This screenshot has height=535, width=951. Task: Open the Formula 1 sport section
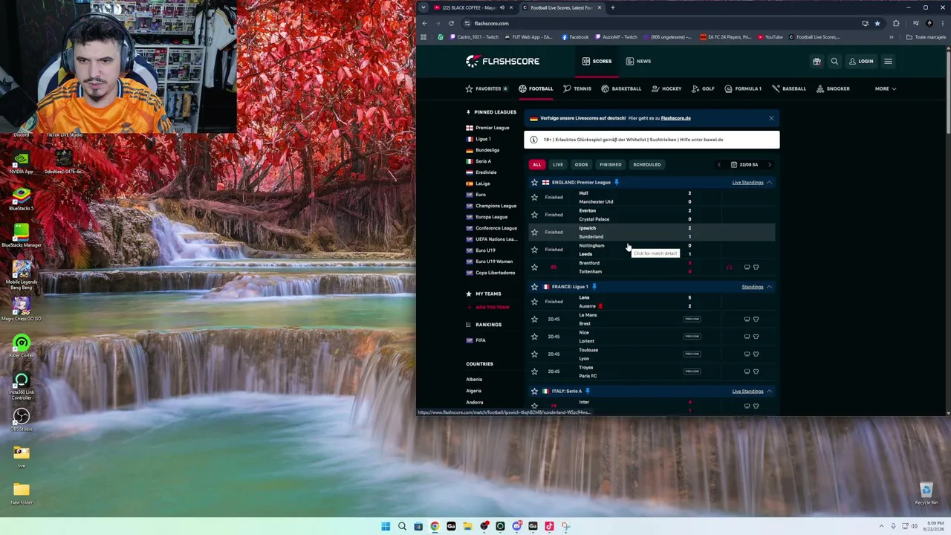coord(743,88)
